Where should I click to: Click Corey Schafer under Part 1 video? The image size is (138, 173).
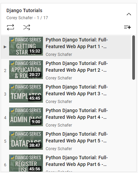[59, 55]
